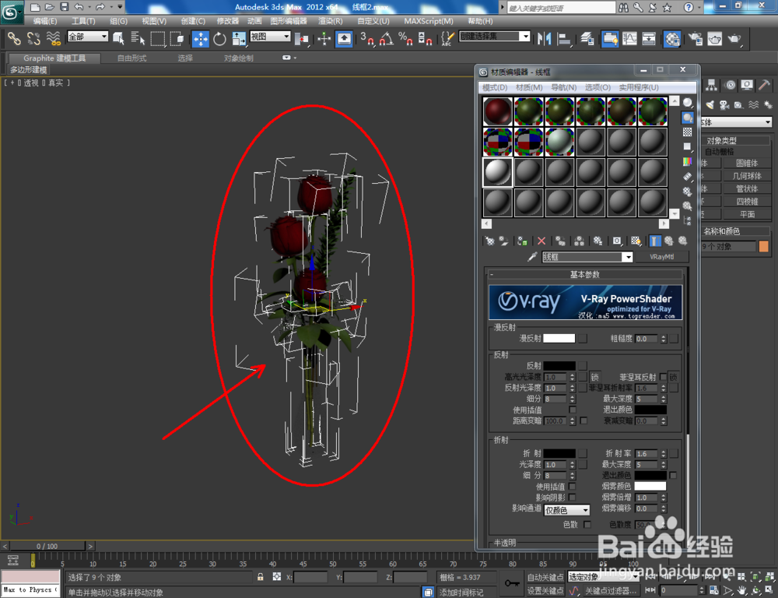Open the white 烟雾颜色 swatch
The height and width of the screenshot is (598, 778).
(650, 486)
